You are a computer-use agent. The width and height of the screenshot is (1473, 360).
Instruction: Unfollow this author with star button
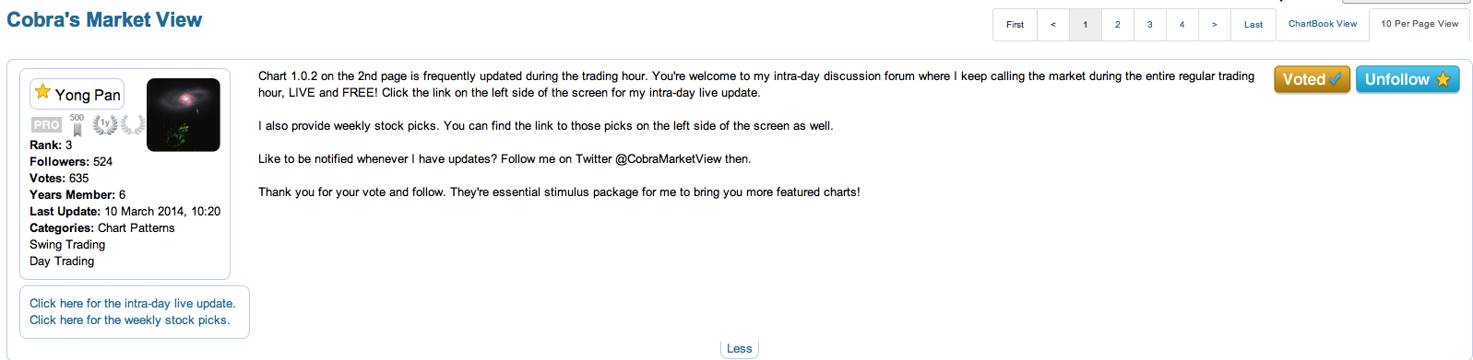pos(1408,79)
